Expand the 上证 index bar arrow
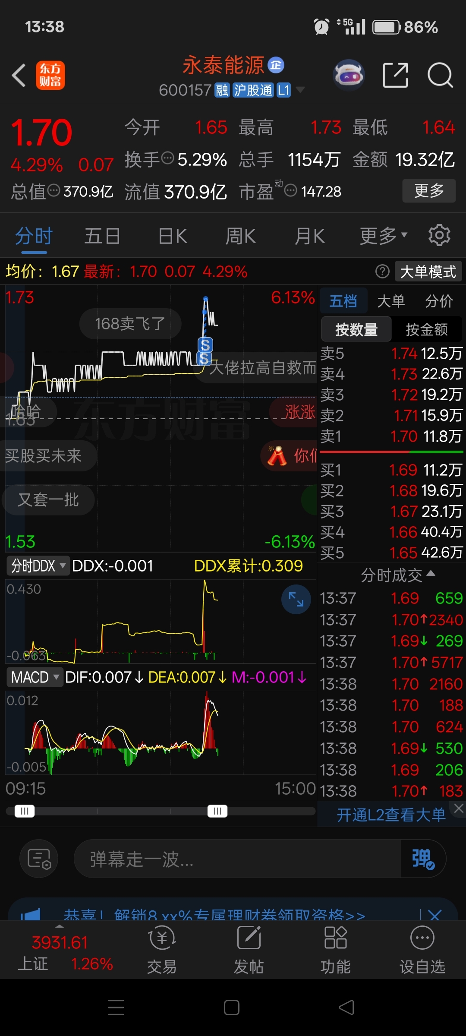466x1036 pixels. 60,926
